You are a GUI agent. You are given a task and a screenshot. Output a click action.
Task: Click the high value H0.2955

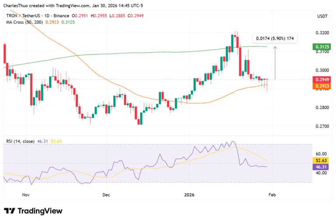coord(98,16)
